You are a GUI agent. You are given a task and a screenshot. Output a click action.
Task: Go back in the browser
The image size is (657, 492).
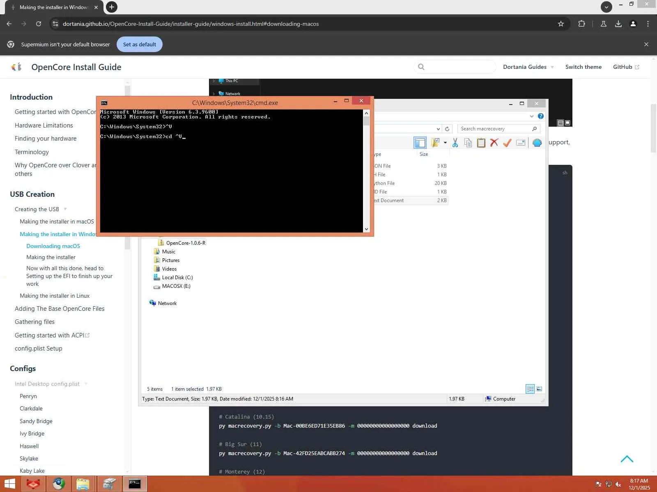point(9,24)
